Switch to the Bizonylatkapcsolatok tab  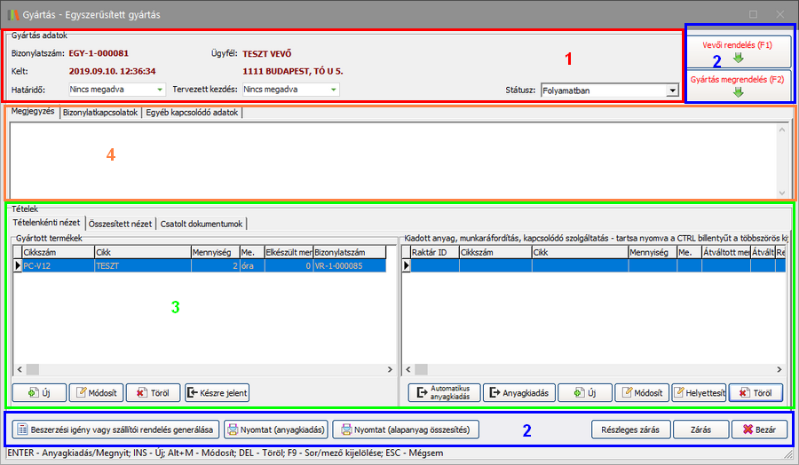click(x=100, y=113)
